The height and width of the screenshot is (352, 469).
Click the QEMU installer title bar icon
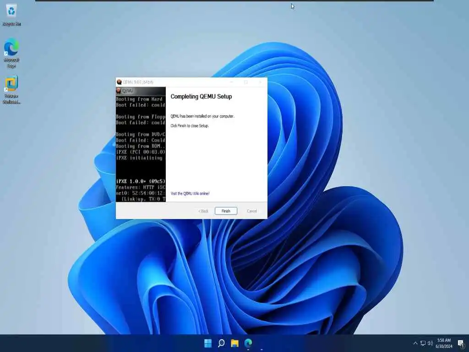(x=119, y=82)
